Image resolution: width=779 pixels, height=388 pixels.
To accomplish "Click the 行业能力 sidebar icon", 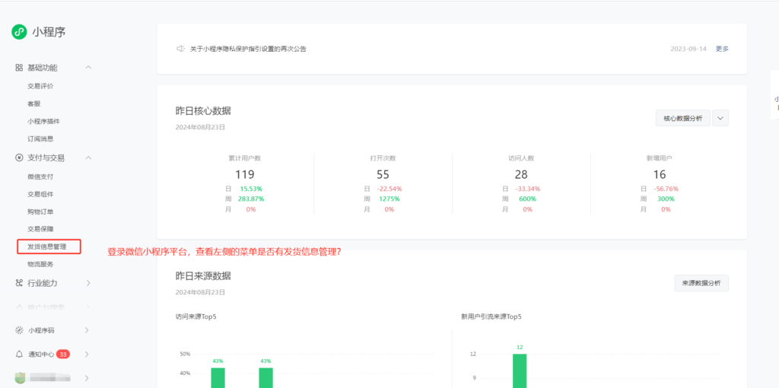I will tap(19, 283).
